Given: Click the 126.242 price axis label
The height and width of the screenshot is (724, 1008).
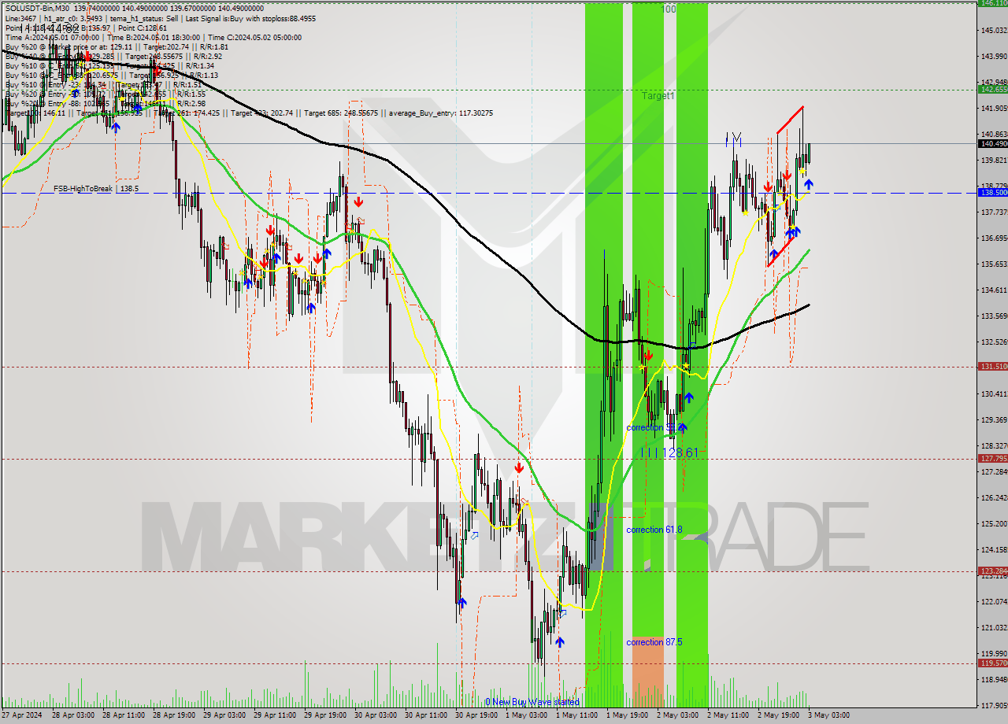Looking at the screenshot, I should point(993,497).
